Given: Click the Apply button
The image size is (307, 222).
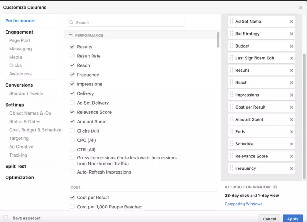Looking at the screenshot, I should coord(293,218).
